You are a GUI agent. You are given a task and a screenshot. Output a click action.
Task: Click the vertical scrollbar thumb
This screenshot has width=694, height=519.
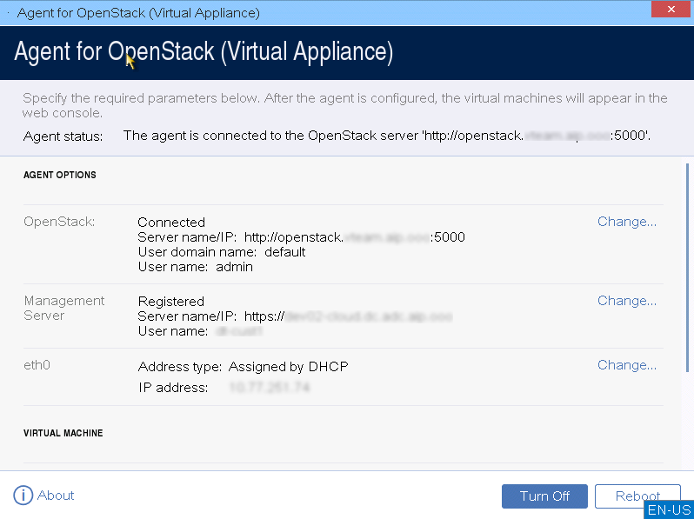687,268
